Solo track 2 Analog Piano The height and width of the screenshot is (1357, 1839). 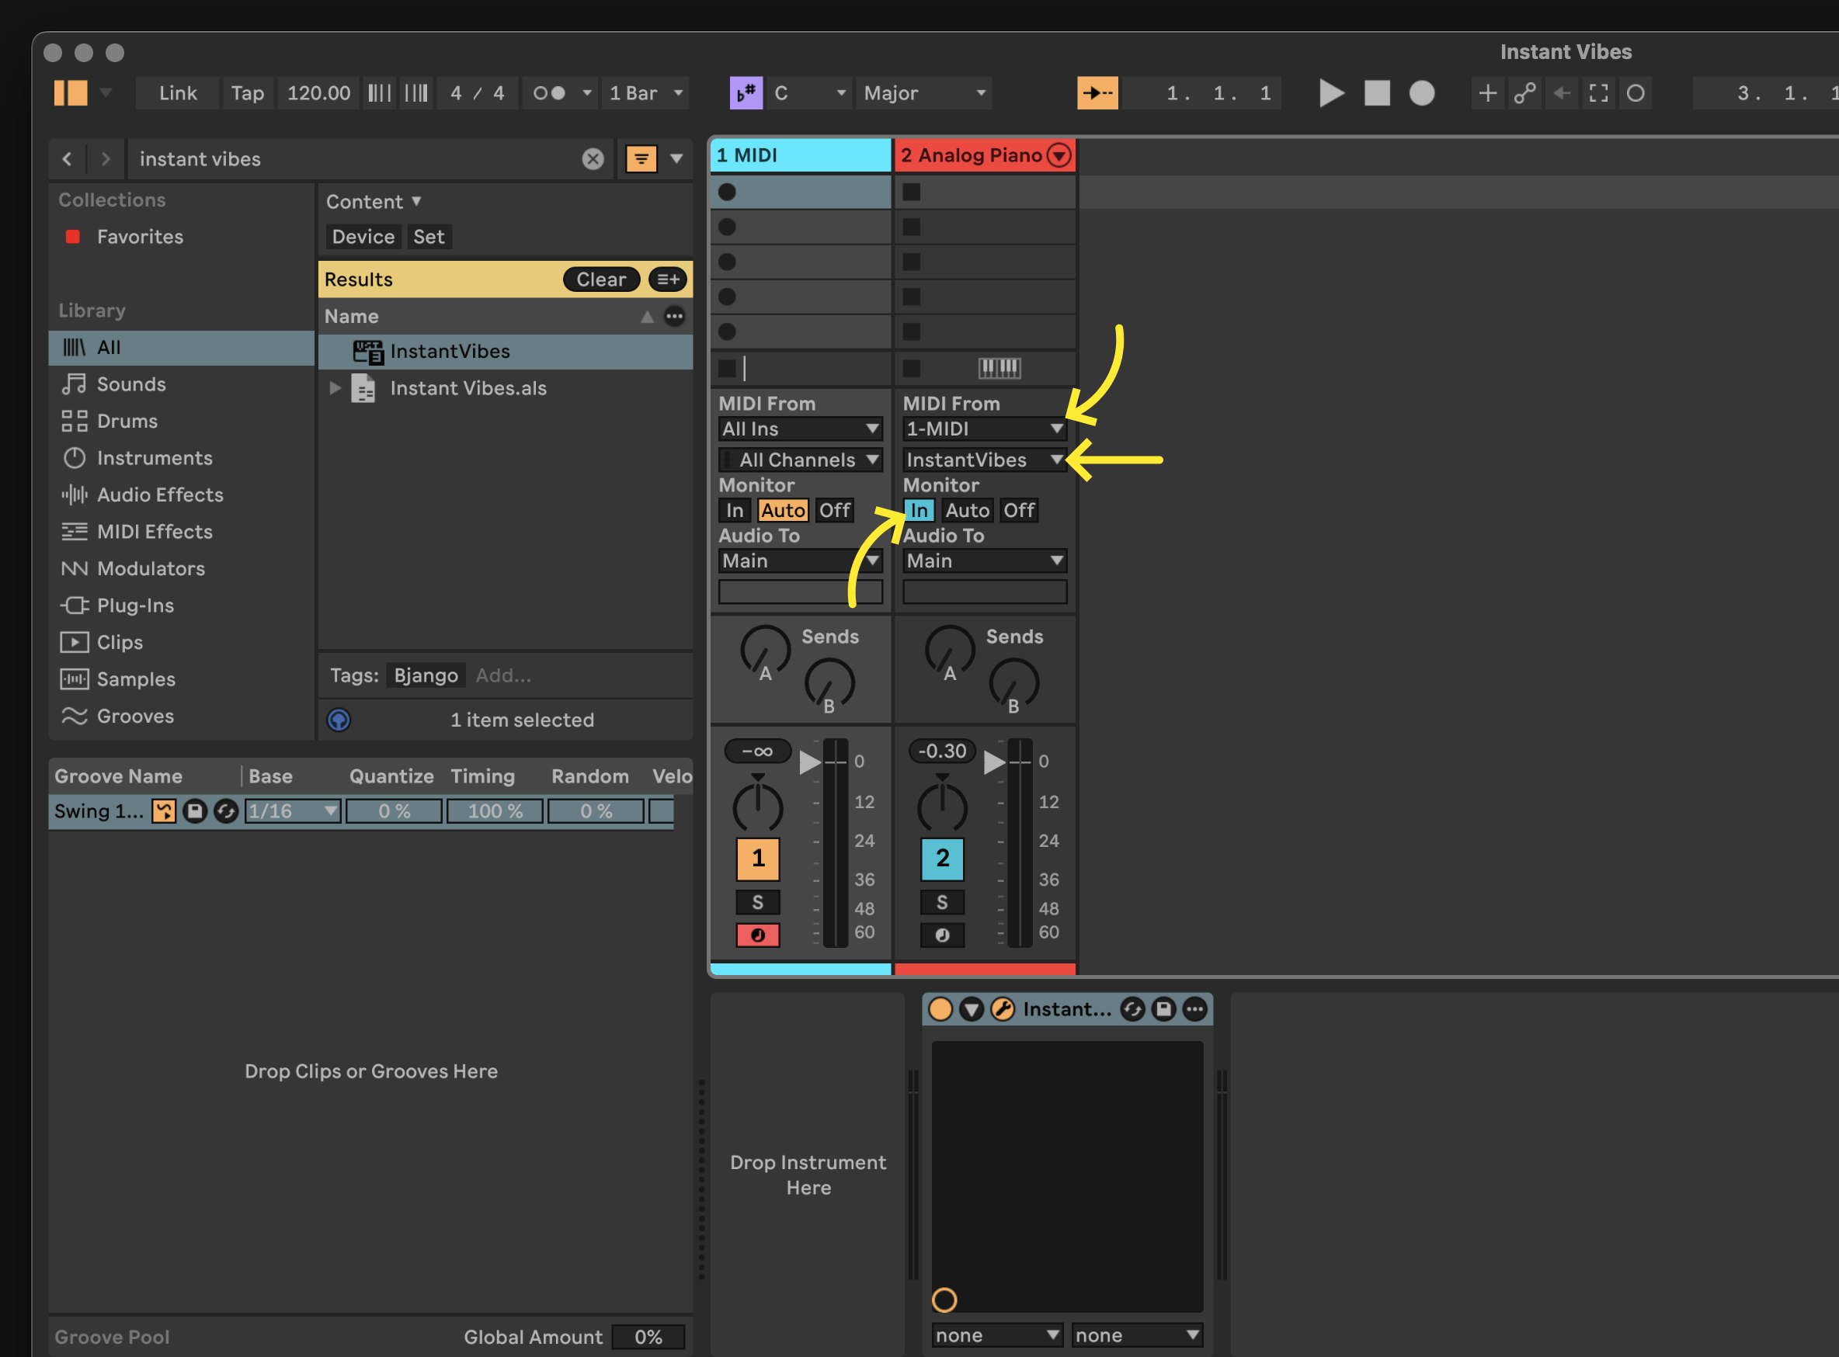tap(942, 902)
